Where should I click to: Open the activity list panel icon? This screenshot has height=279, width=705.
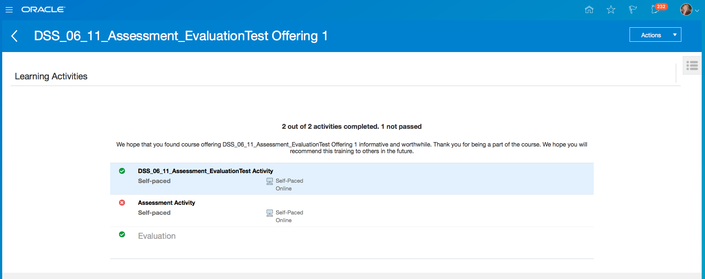click(x=692, y=66)
